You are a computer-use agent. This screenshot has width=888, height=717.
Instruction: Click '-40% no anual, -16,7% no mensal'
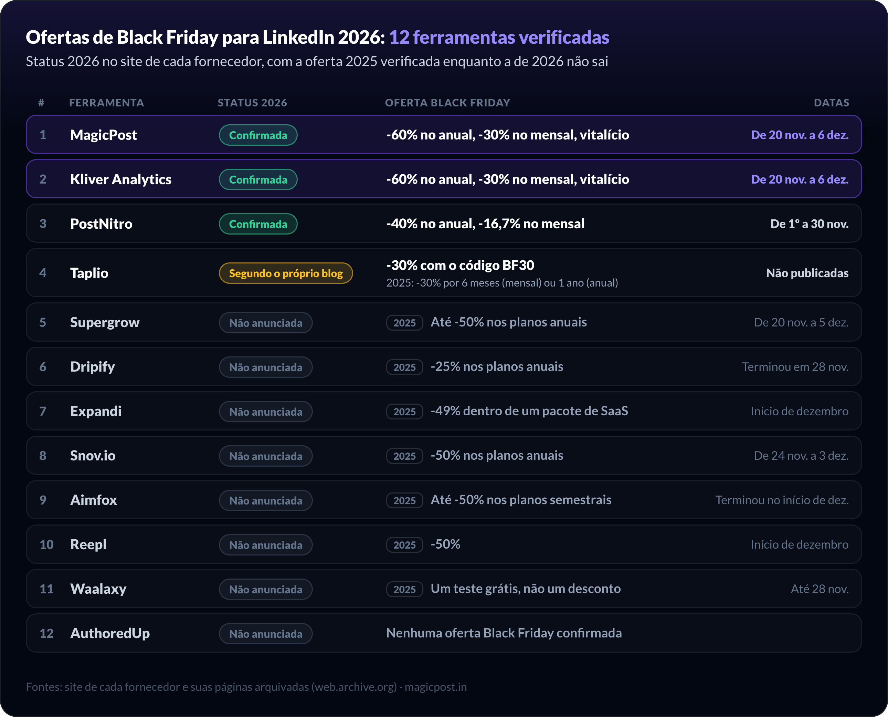coord(485,224)
